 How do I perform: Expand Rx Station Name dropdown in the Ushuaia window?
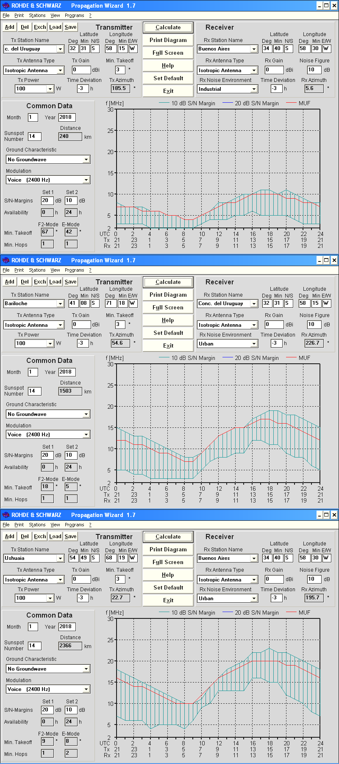pyautogui.click(x=254, y=559)
